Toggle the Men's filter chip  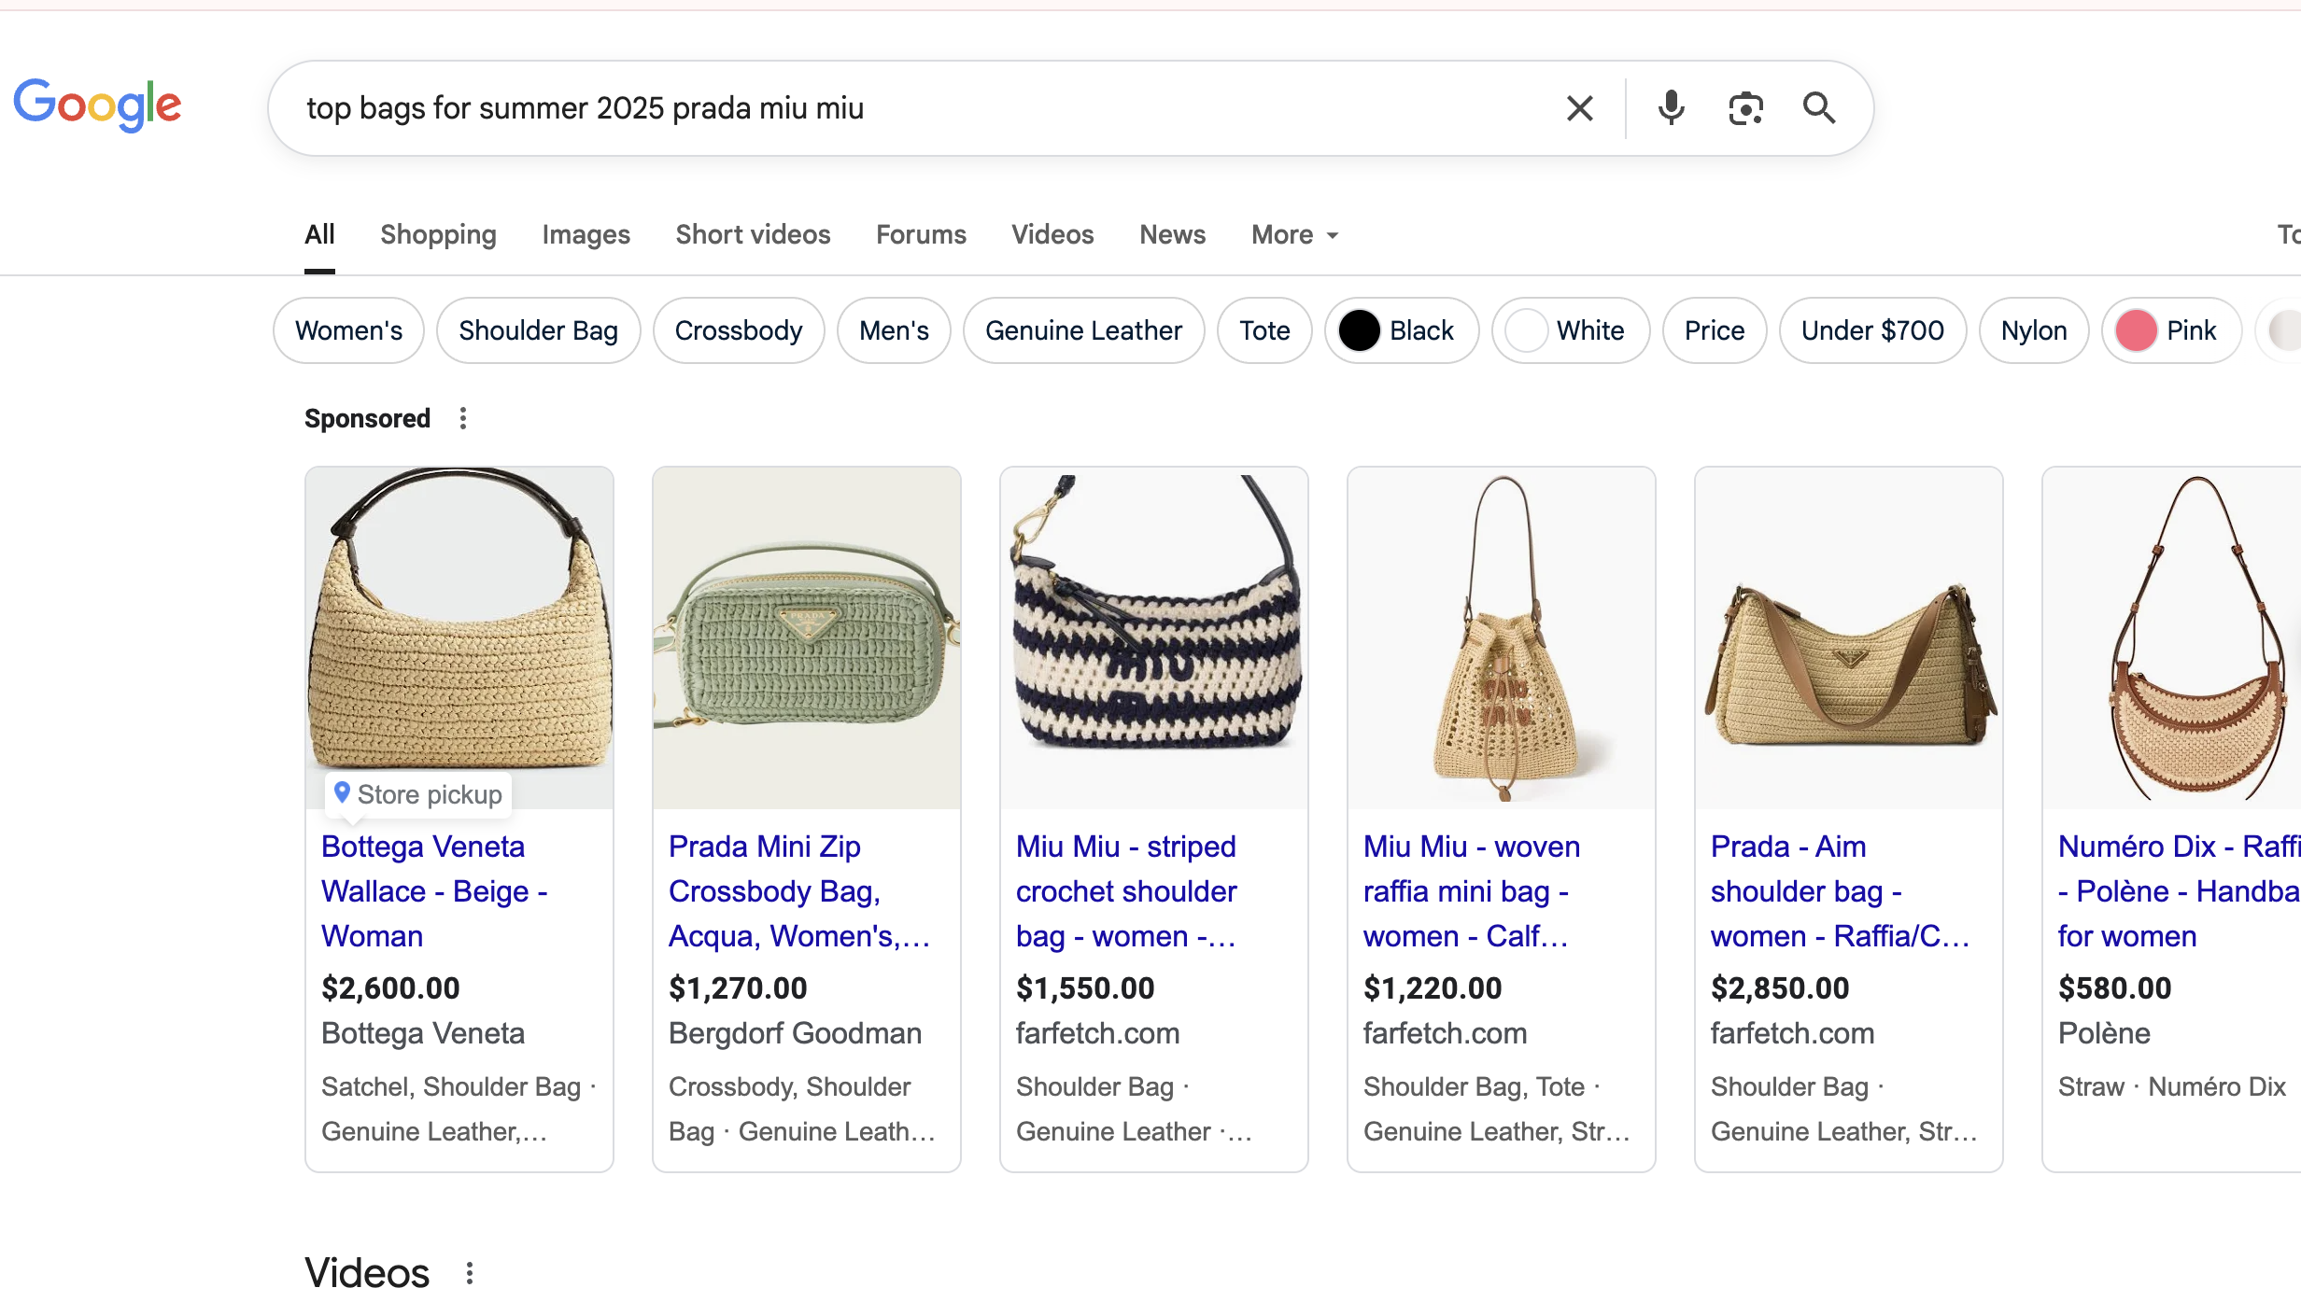[894, 330]
